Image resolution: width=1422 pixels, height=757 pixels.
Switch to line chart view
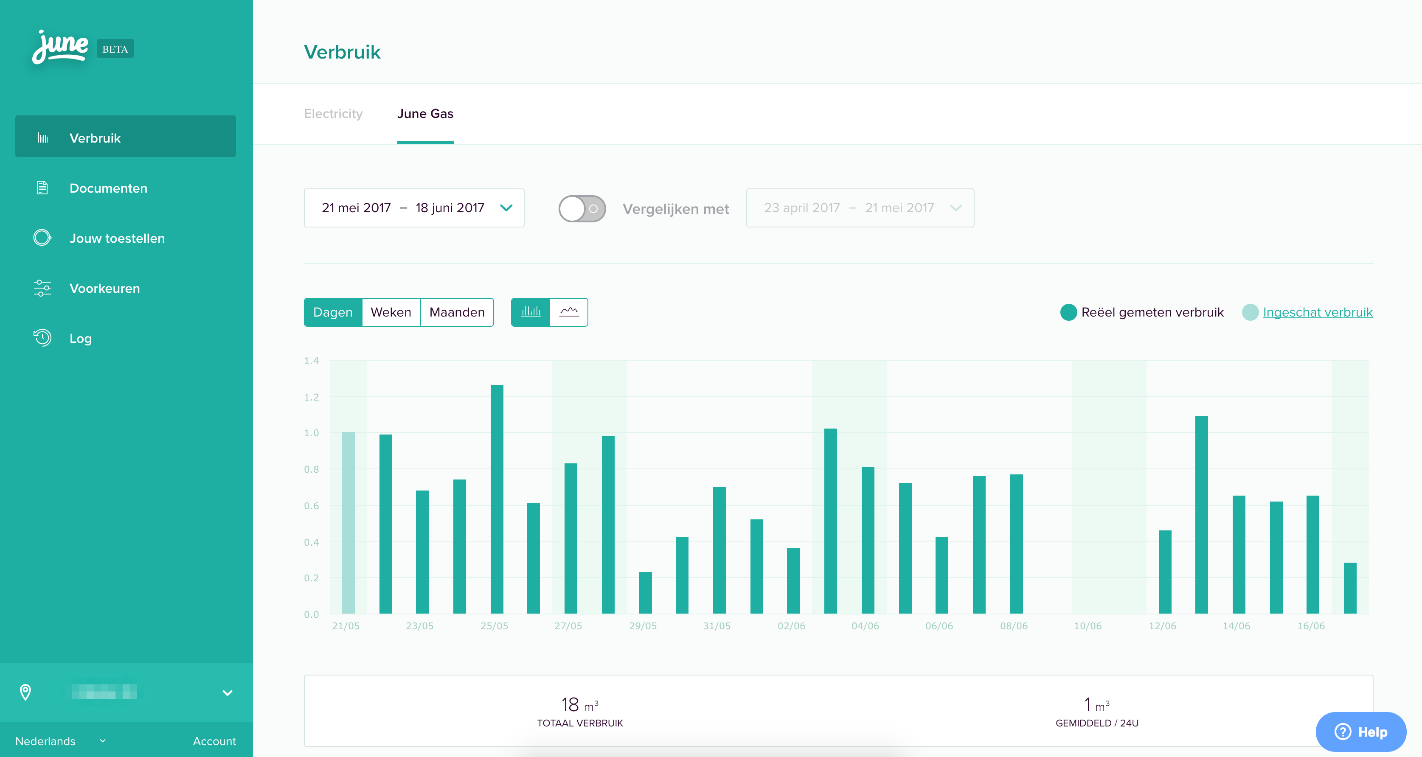(568, 312)
